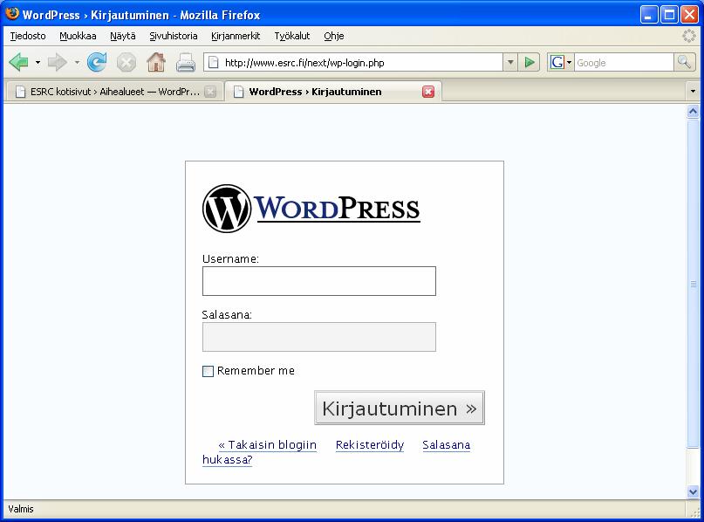
Task: Open the Muokkaa menu
Action: tap(78, 36)
